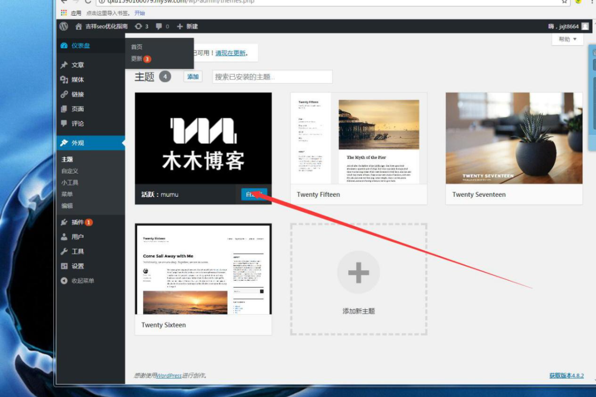Viewport: 596px width, 397px height.
Task: Click the 添加新主题 placeholder tile
Action: pos(358,279)
